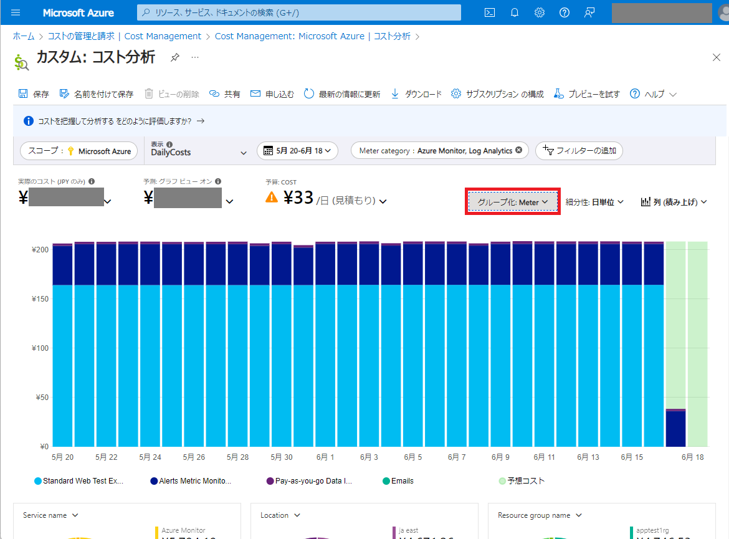Image resolution: width=729 pixels, height=539 pixels.
Task: Expand the budget ¥33/日 chevron
Action: 383,201
